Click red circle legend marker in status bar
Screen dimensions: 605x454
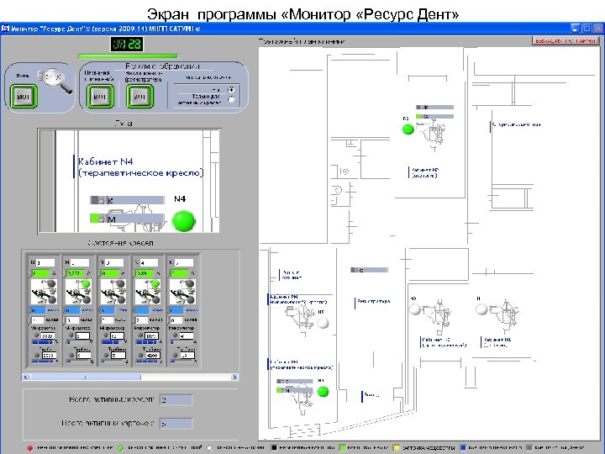[x=30, y=448]
